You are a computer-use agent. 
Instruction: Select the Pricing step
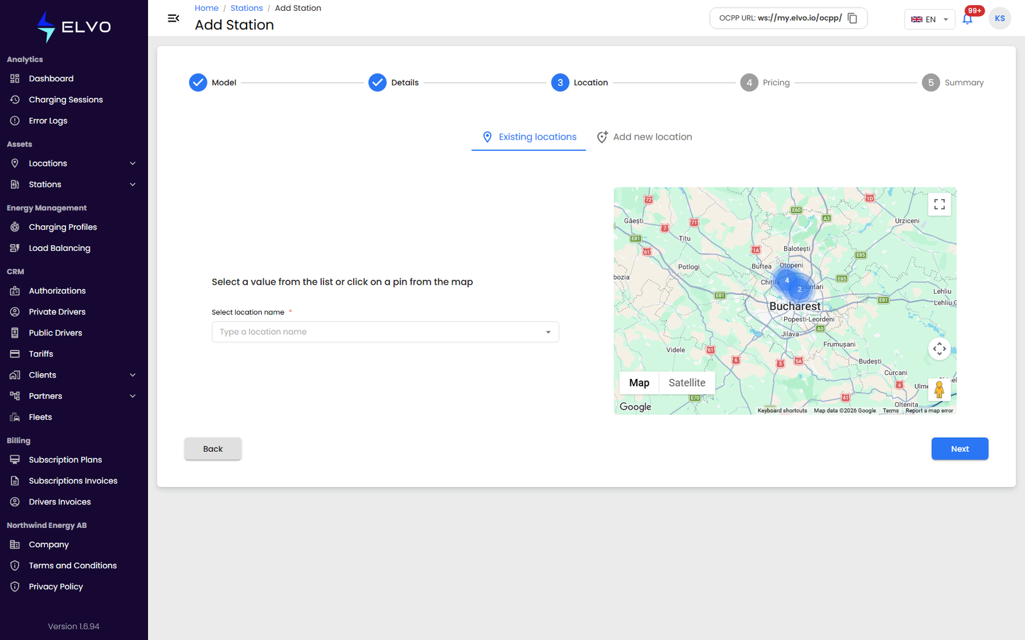click(765, 83)
